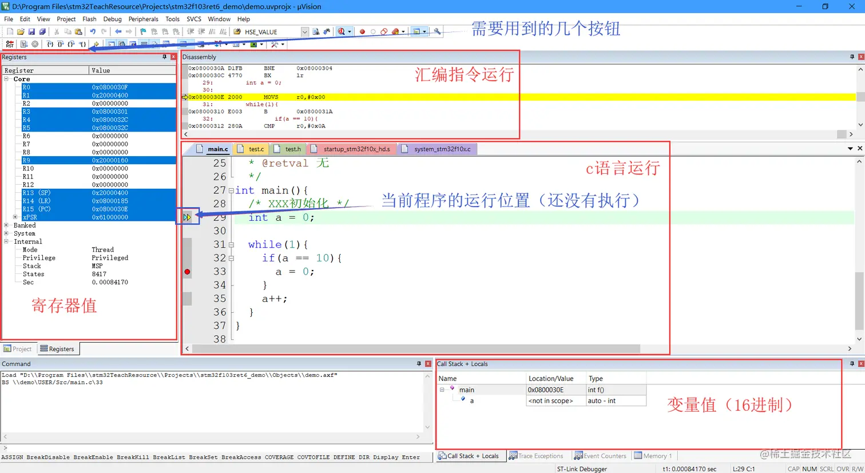Viewport: 865px width, 473px height.
Task: Click the Insert/Remove Breakpoint red dot icon
Action: click(x=362, y=32)
